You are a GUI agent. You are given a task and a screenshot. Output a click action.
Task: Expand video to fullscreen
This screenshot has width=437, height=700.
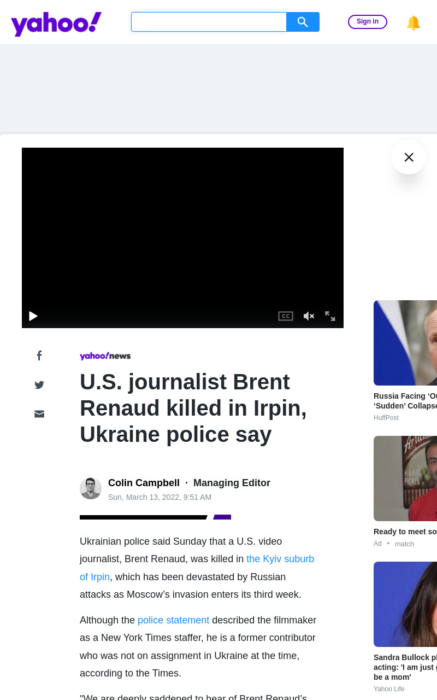(330, 316)
